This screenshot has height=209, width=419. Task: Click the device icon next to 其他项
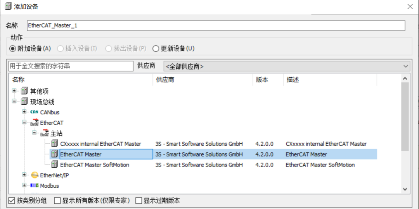pyautogui.click(x=24, y=91)
